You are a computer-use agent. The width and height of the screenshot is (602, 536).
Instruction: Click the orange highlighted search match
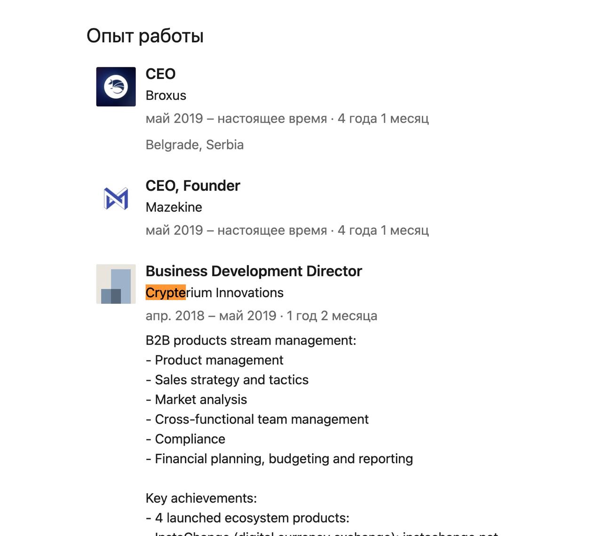166,293
